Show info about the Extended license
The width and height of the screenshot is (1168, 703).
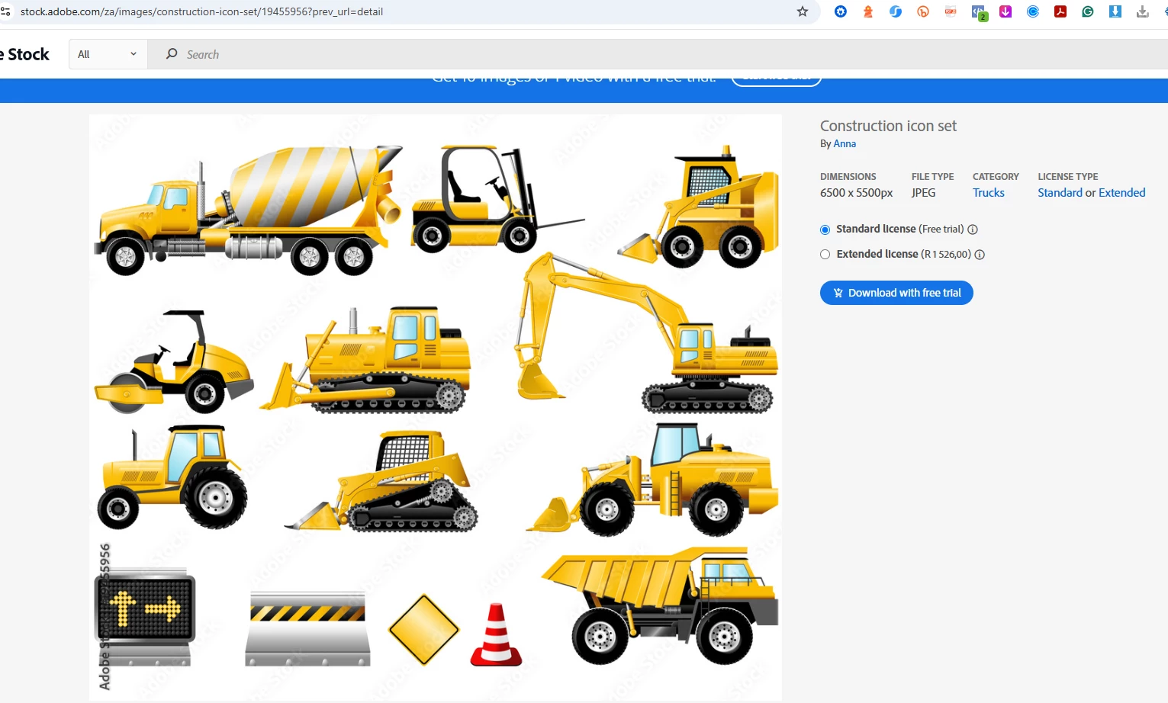point(980,255)
